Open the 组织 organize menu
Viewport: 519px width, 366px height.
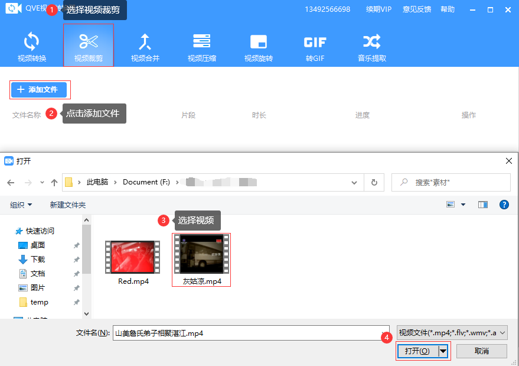point(21,205)
